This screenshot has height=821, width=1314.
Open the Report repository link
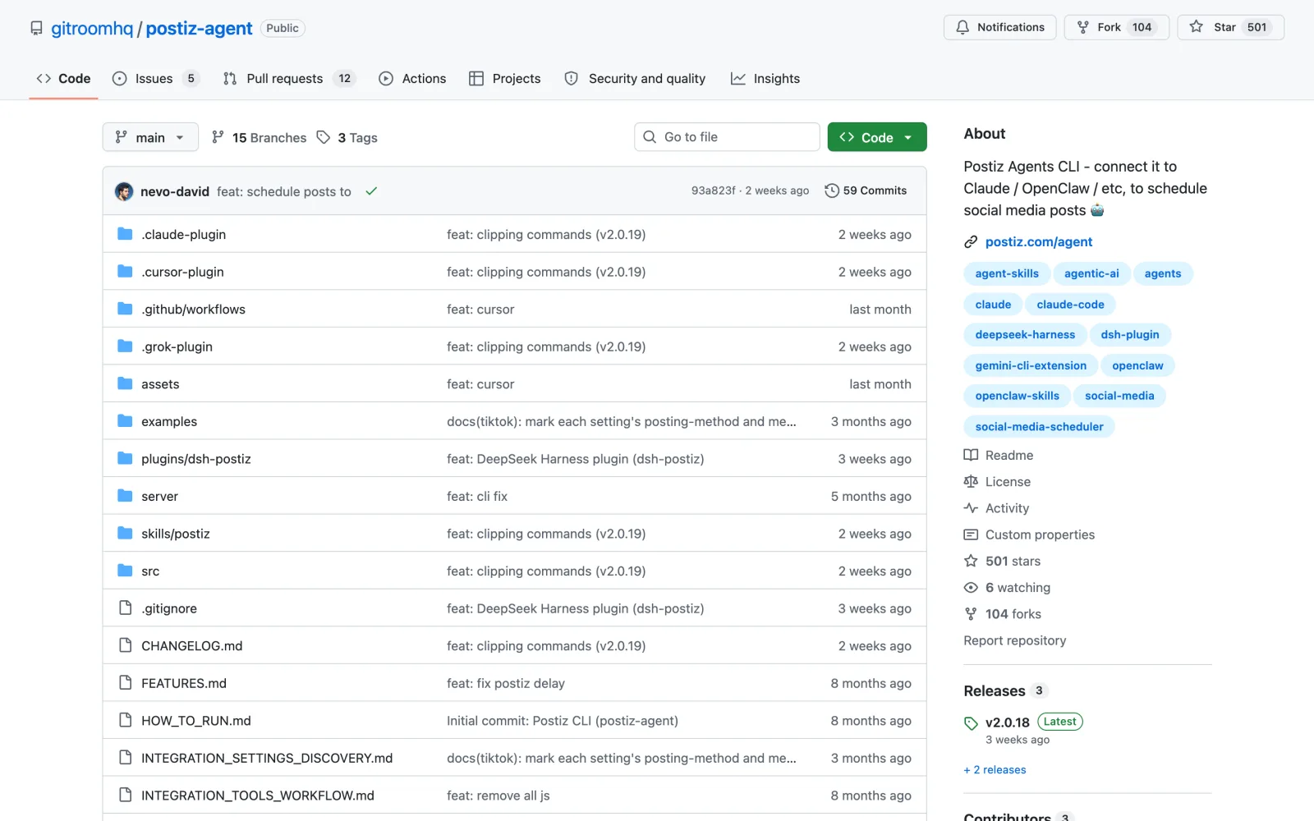(1015, 640)
